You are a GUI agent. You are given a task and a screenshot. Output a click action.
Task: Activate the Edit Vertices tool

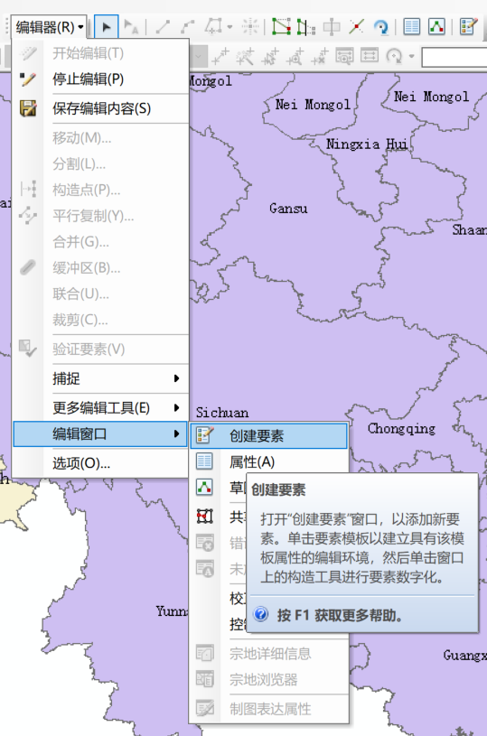tap(281, 27)
